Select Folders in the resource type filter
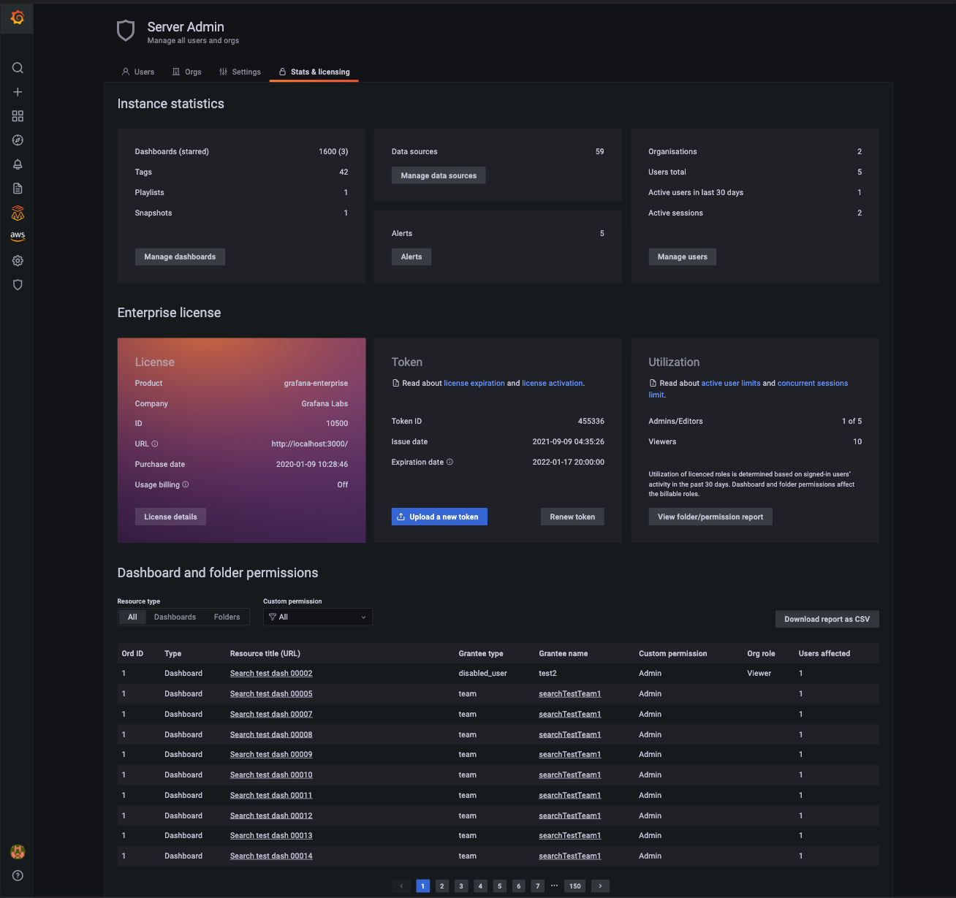This screenshot has height=898, width=956. (x=227, y=617)
